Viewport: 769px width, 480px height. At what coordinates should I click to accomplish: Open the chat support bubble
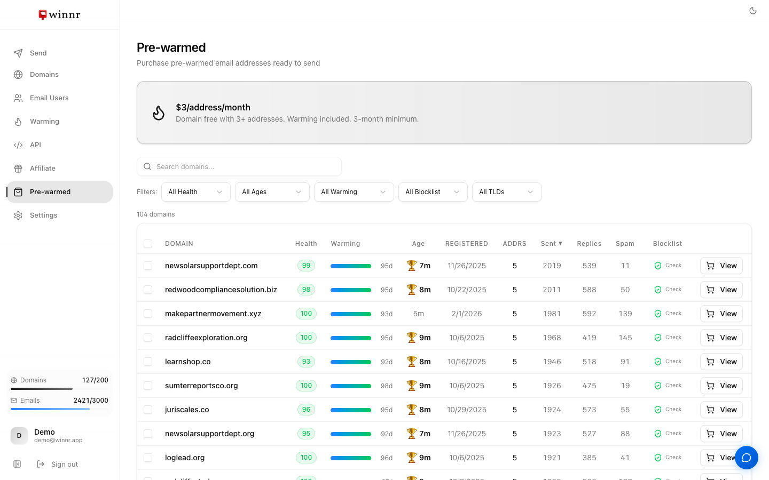coord(747,458)
